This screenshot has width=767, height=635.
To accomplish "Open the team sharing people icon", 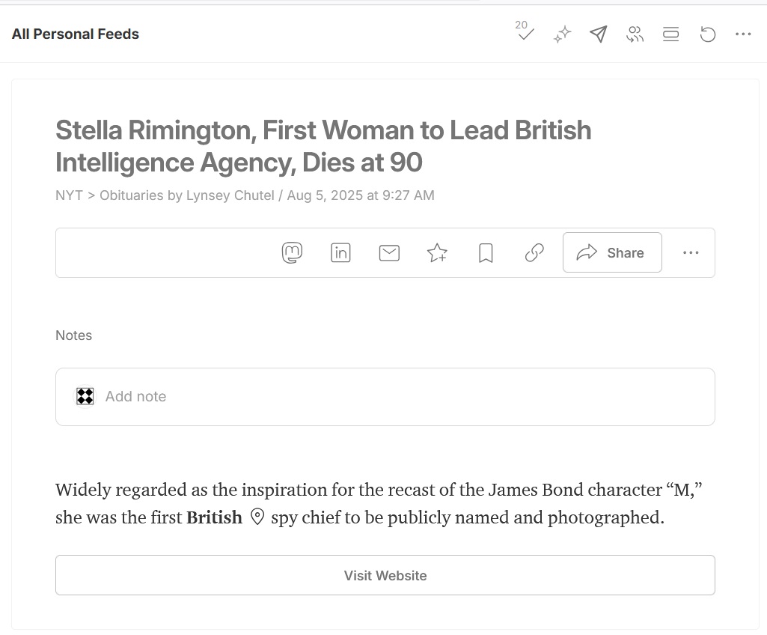I will 635,34.
